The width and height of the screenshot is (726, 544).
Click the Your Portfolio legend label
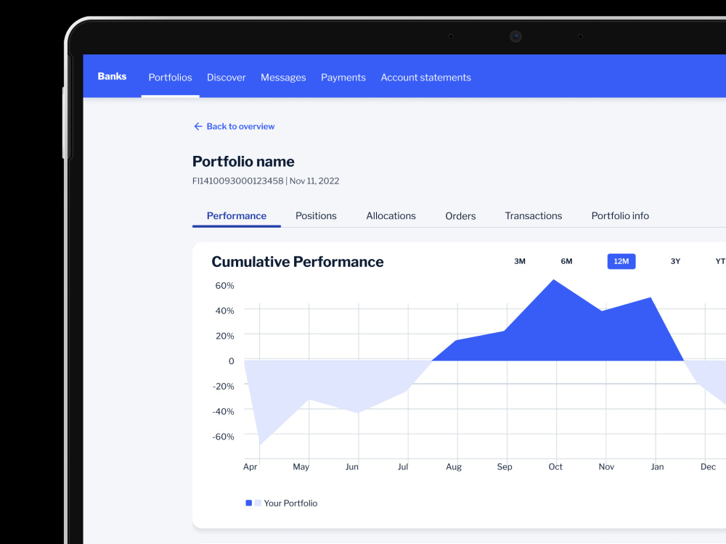coord(290,503)
